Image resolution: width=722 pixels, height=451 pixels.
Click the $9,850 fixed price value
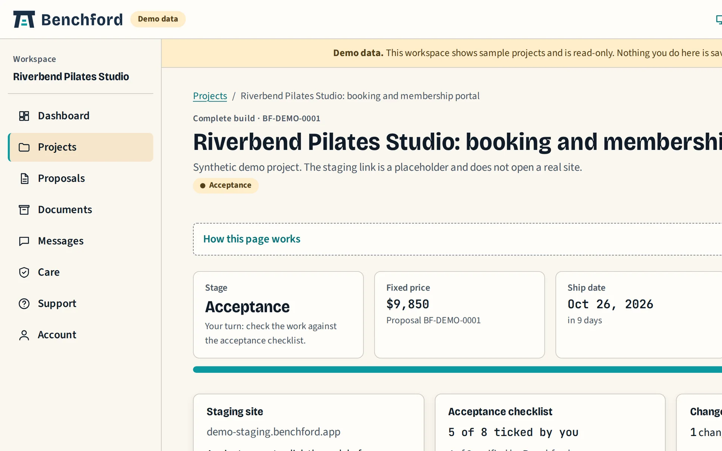coord(408,304)
